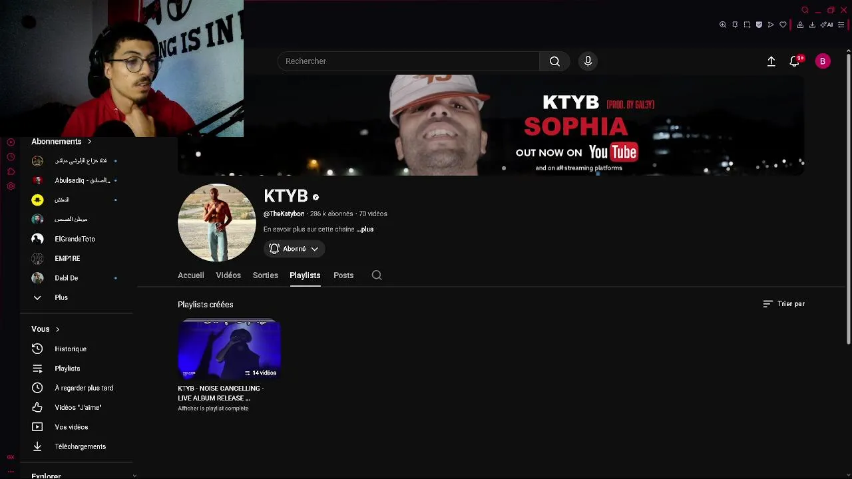This screenshot has width=852, height=479.
Task: Open extensions icon in browser left sidebar
Action: click(x=11, y=172)
